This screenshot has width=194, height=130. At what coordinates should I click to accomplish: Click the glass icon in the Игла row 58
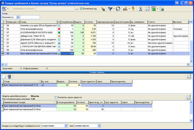click(x=59, y=50)
